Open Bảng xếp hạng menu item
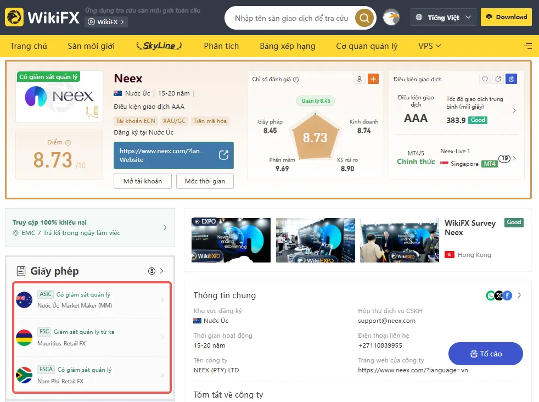Image resolution: width=539 pixels, height=402 pixels. pos(288,46)
